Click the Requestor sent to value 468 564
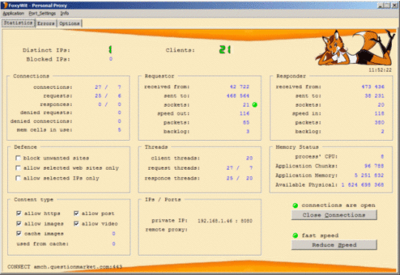The width and height of the screenshot is (400, 275). 238,96
